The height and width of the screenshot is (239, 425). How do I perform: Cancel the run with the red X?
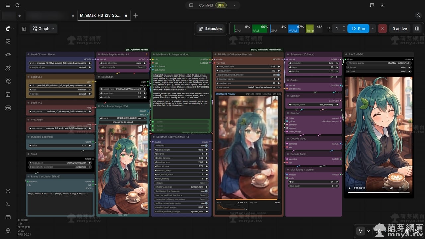[x=382, y=29]
